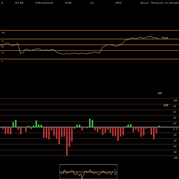Select the RVNC ticker text in header
Image resolution: width=179 pixels, height=179 pixels.
pyautogui.click(x=119, y=3)
